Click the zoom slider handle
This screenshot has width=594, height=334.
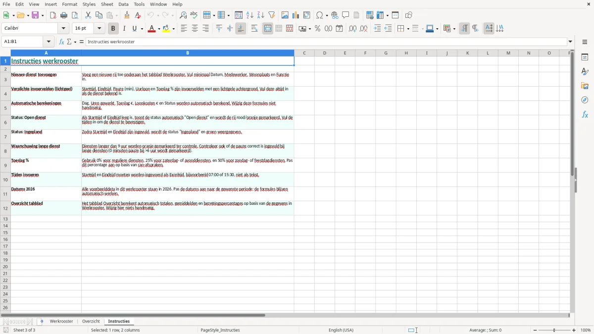coord(554,330)
